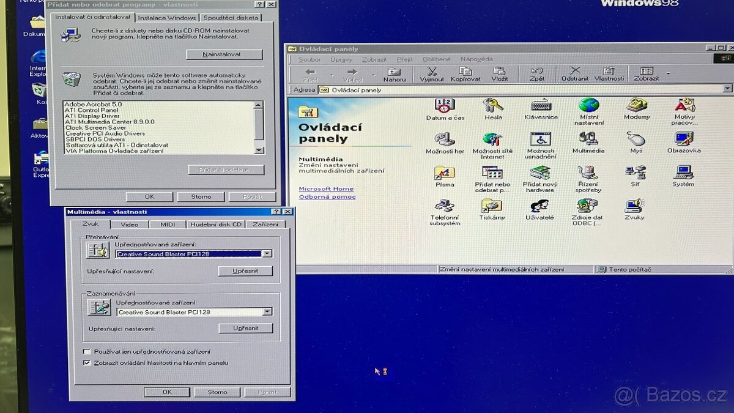Switch to the Instalace Windows tab
734x413 pixels.
(167, 18)
